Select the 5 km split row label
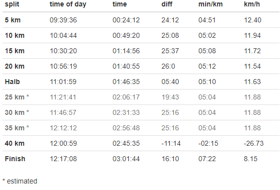The height and width of the screenshot is (190, 280). tap(12, 20)
